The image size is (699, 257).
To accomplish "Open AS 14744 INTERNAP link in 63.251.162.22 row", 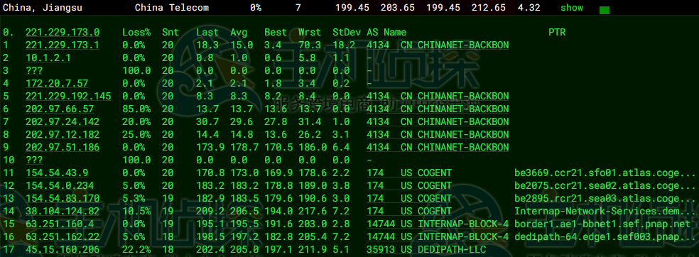I will coord(438,237).
